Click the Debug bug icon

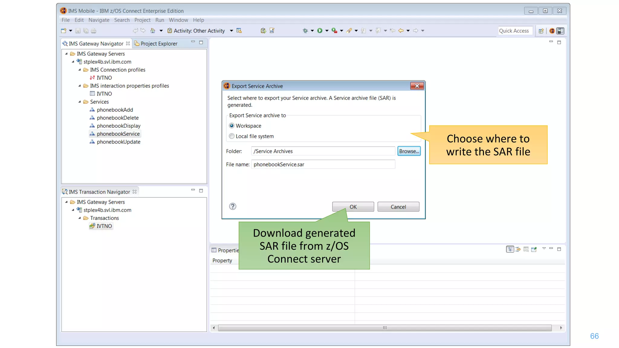coord(305,31)
